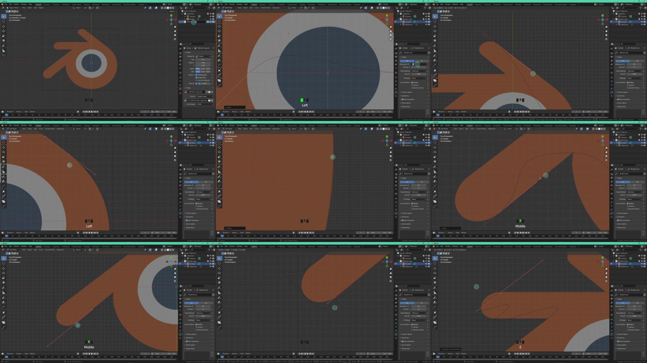Image resolution: width=647 pixels, height=363 pixels.
Task: Expand the Source Single Image dropdown
Action: click(x=204, y=96)
